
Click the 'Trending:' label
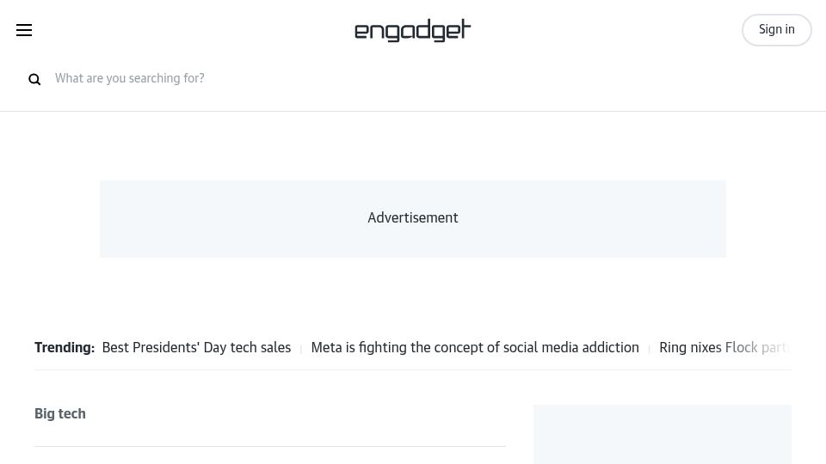(65, 348)
